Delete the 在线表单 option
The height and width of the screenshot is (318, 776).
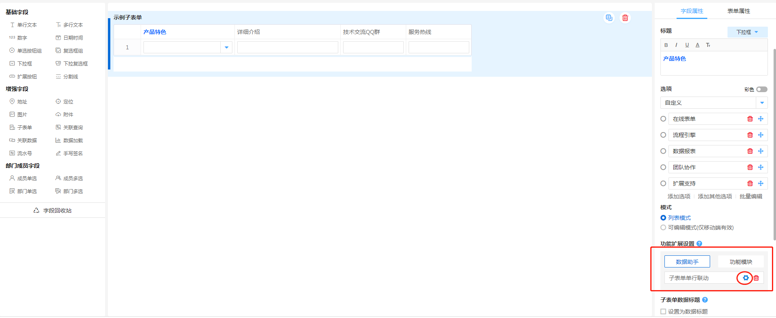tap(750, 119)
